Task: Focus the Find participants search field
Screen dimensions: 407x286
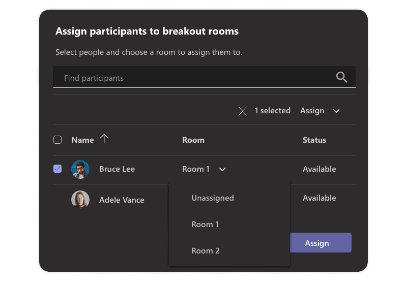Action: click(x=193, y=78)
